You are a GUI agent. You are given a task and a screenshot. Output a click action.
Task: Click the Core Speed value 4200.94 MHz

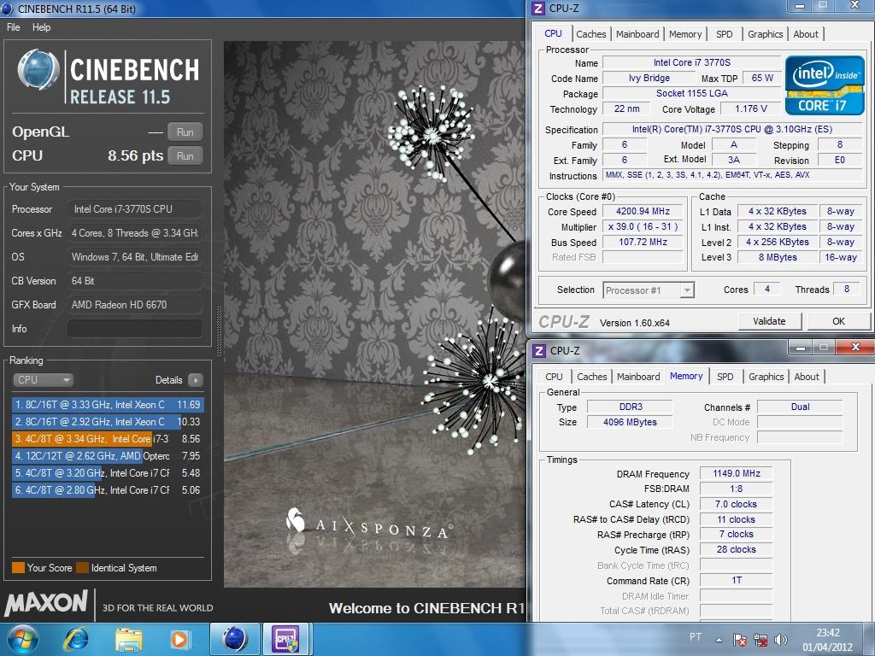tap(643, 212)
